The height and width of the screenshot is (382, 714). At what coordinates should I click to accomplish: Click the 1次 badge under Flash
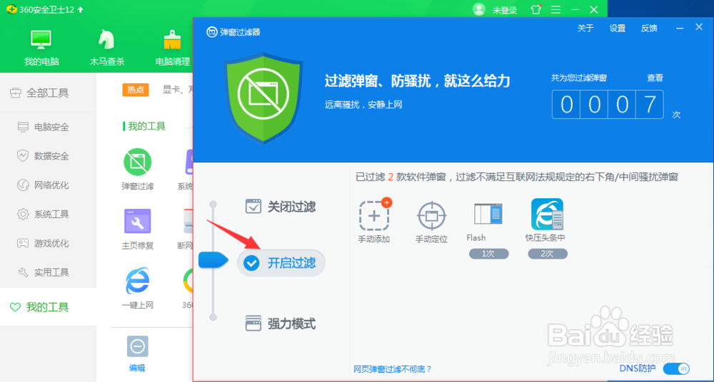point(488,254)
